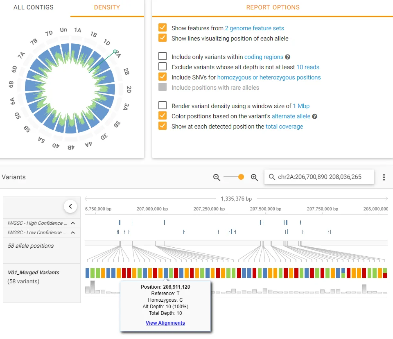393x339 pixels.
Task: Enable only variants within coding regions
Action: coord(163,57)
